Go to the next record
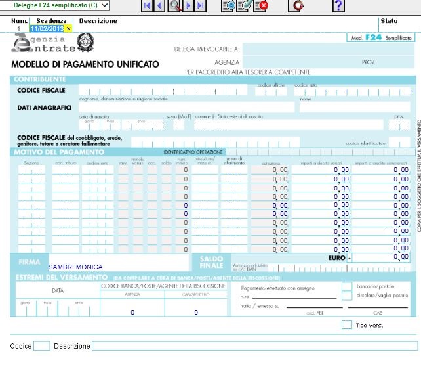 pos(188,6)
